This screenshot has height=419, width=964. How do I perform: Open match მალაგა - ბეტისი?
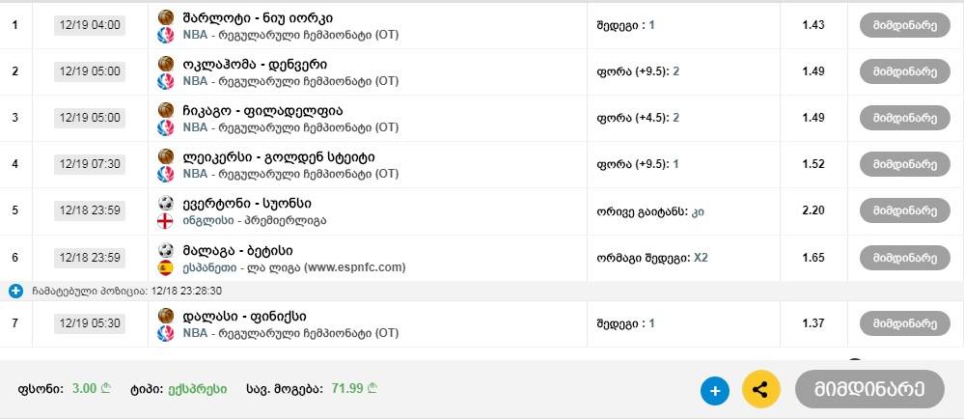(x=237, y=251)
